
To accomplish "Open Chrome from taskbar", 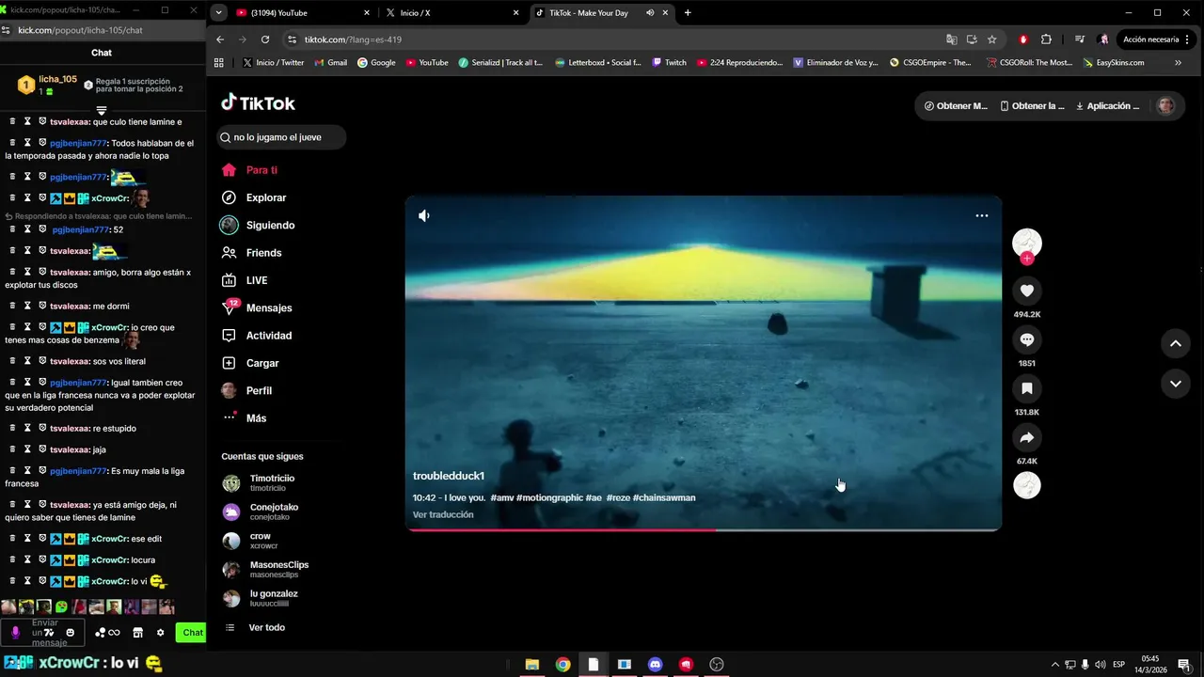I will tap(562, 664).
